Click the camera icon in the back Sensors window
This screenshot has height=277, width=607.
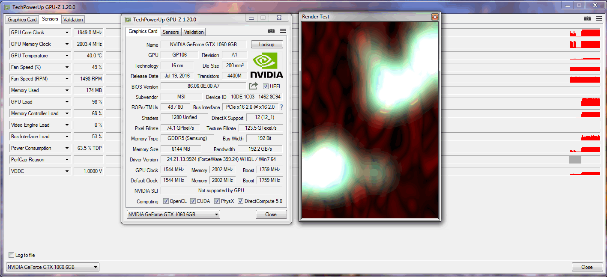click(587, 18)
